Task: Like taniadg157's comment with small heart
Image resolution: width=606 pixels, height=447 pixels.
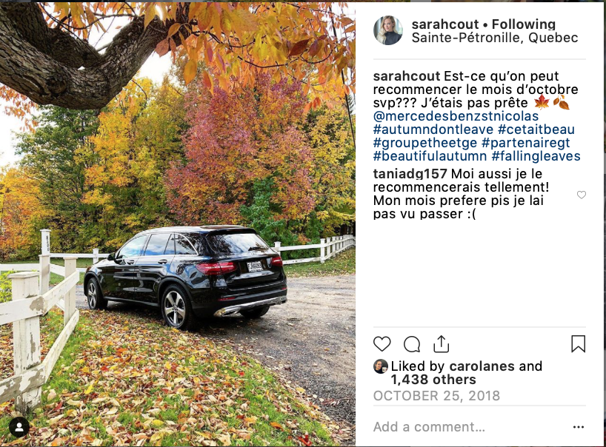Action: (x=582, y=195)
